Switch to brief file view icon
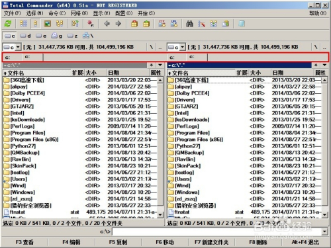 [24, 24]
